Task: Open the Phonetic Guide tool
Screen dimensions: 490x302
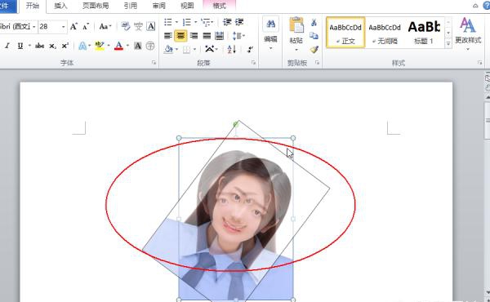Action: (138, 27)
